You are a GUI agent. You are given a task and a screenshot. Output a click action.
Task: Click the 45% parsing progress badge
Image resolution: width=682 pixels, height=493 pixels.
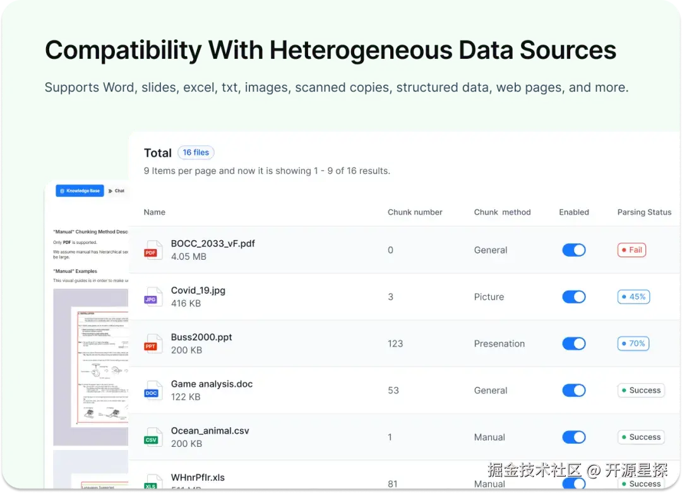(633, 296)
